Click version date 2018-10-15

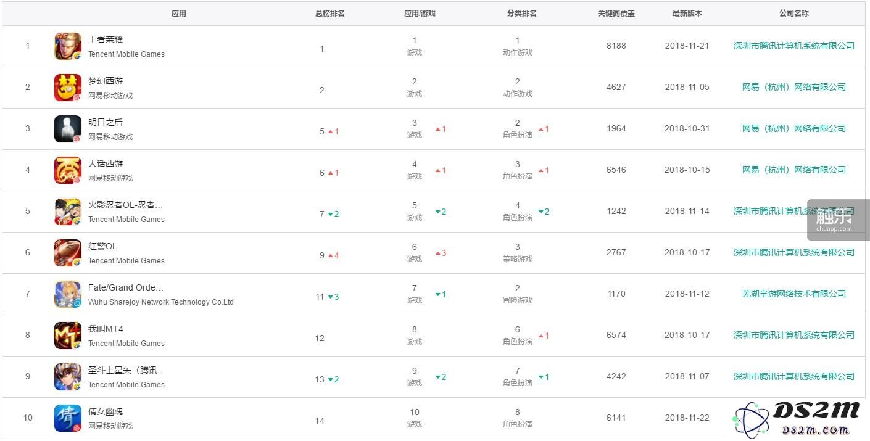coord(687,170)
